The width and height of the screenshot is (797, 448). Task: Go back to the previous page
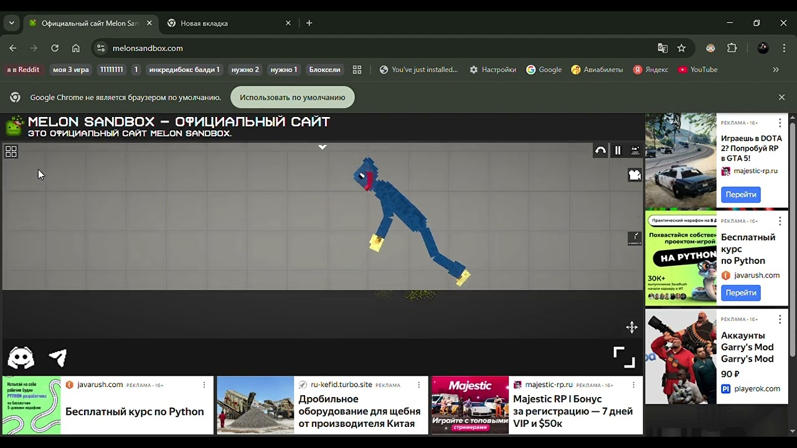tap(13, 48)
